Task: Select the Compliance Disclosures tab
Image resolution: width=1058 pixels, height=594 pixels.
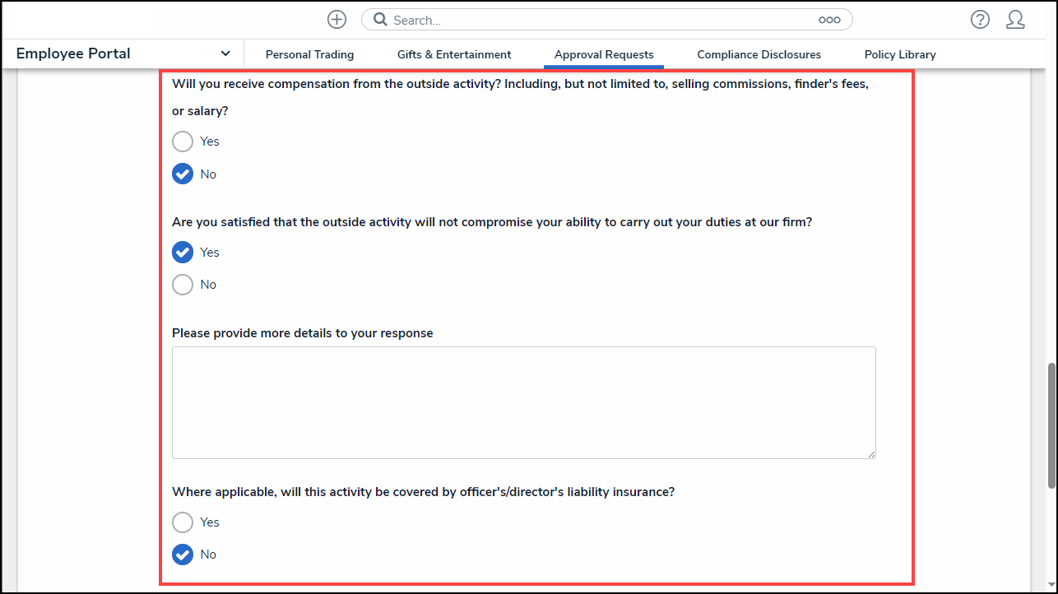Action: [759, 54]
